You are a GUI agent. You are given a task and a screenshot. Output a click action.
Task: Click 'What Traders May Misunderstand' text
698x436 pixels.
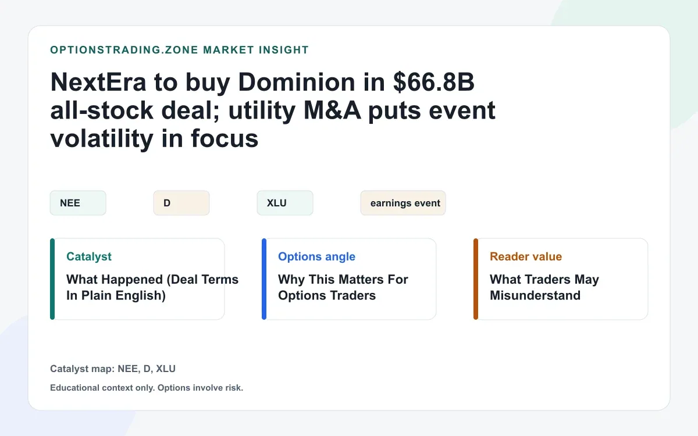click(544, 287)
